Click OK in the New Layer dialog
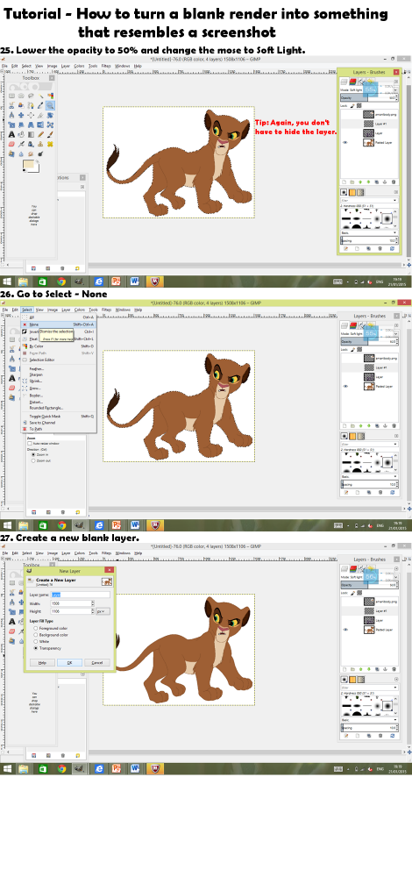412x877 pixels. [70, 663]
